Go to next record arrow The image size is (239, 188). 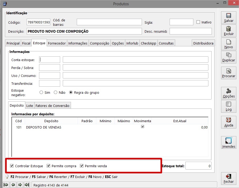20,185
